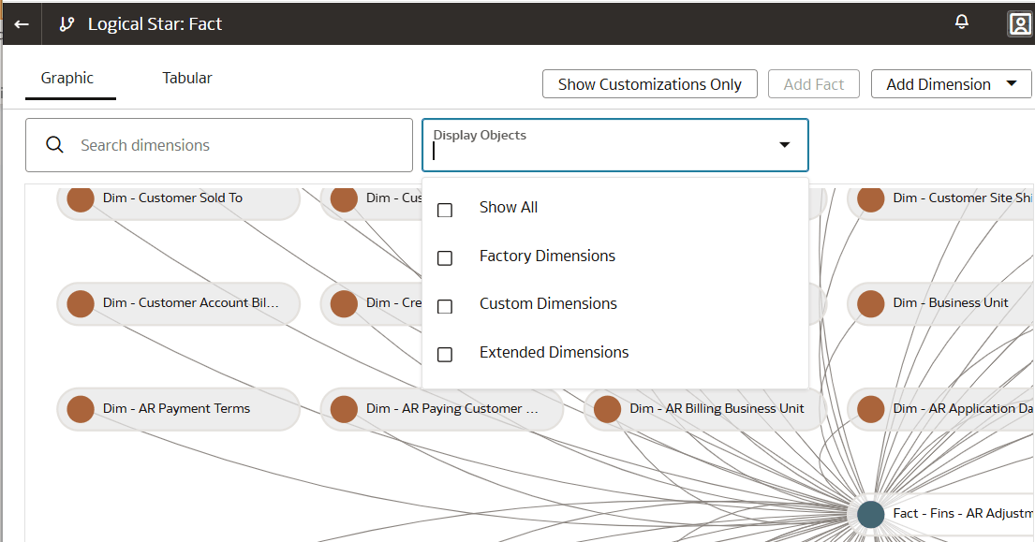
Task: Check the Custom Dimensions option
Action: (444, 306)
